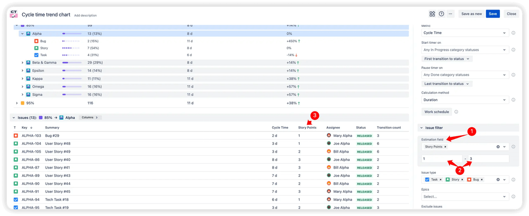The width and height of the screenshot is (529, 216).
Task: Open the Metric Cycle Time dropdown
Action: pos(464,33)
